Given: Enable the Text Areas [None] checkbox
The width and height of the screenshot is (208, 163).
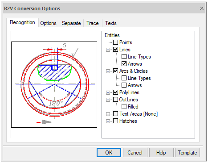Looking at the screenshot, I should point(115,114).
